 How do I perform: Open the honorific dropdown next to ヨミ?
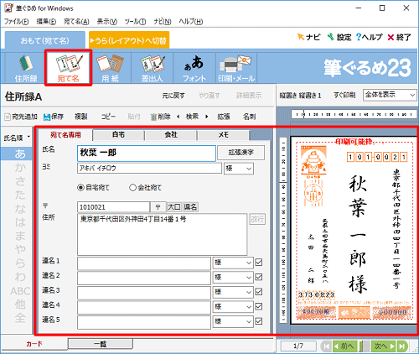point(239,169)
